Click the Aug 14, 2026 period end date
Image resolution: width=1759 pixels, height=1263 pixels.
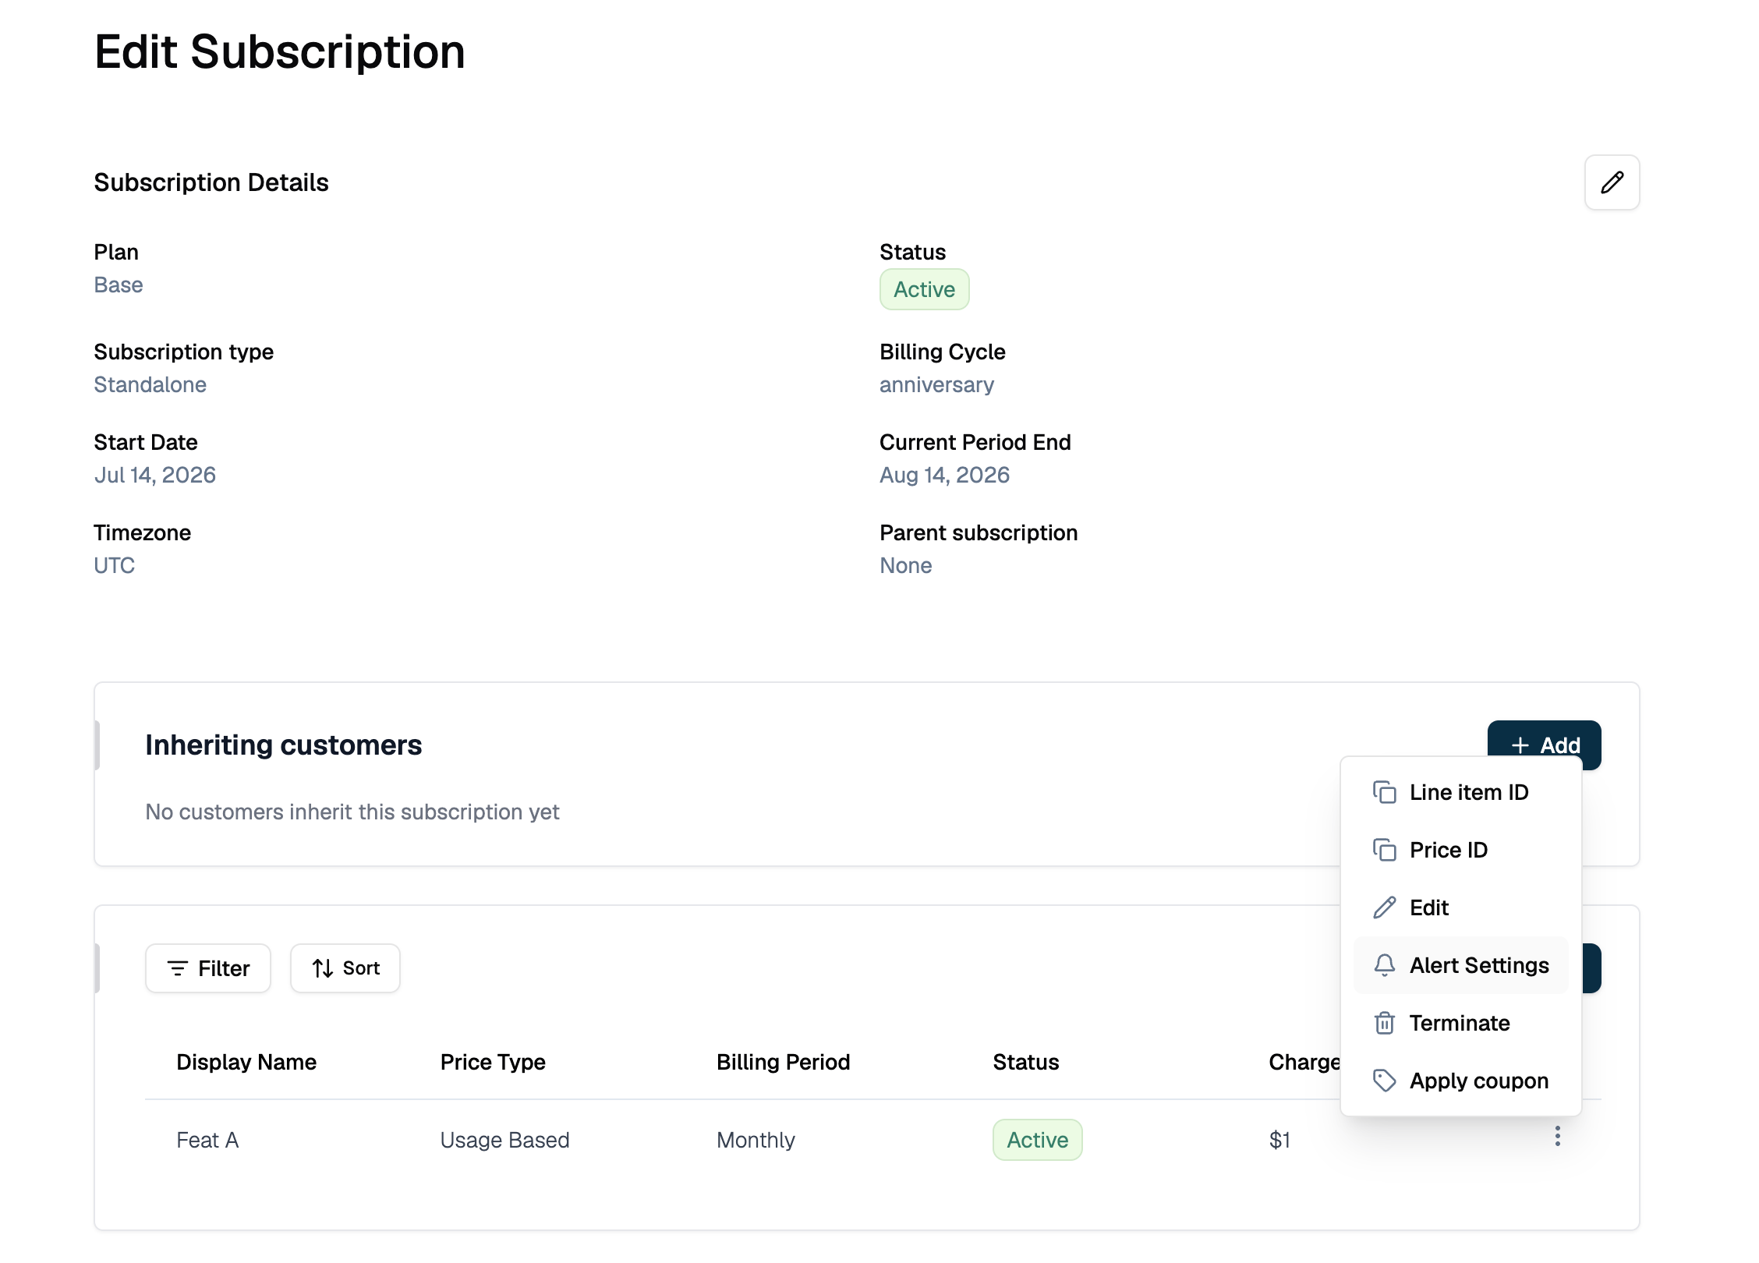click(944, 475)
